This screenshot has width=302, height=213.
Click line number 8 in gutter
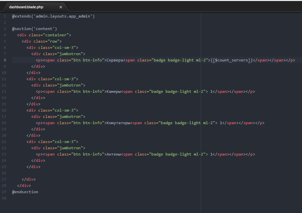(x=5, y=60)
